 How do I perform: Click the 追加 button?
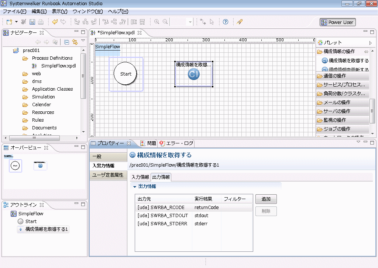(x=266, y=199)
